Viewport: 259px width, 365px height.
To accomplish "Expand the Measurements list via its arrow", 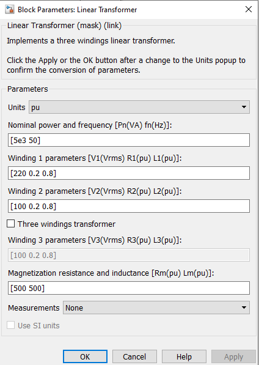I will point(244,308).
